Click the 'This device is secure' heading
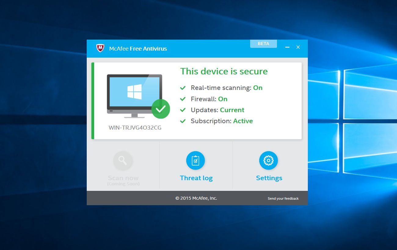Screen dimensions: 397x250 pyautogui.click(x=224, y=71)
